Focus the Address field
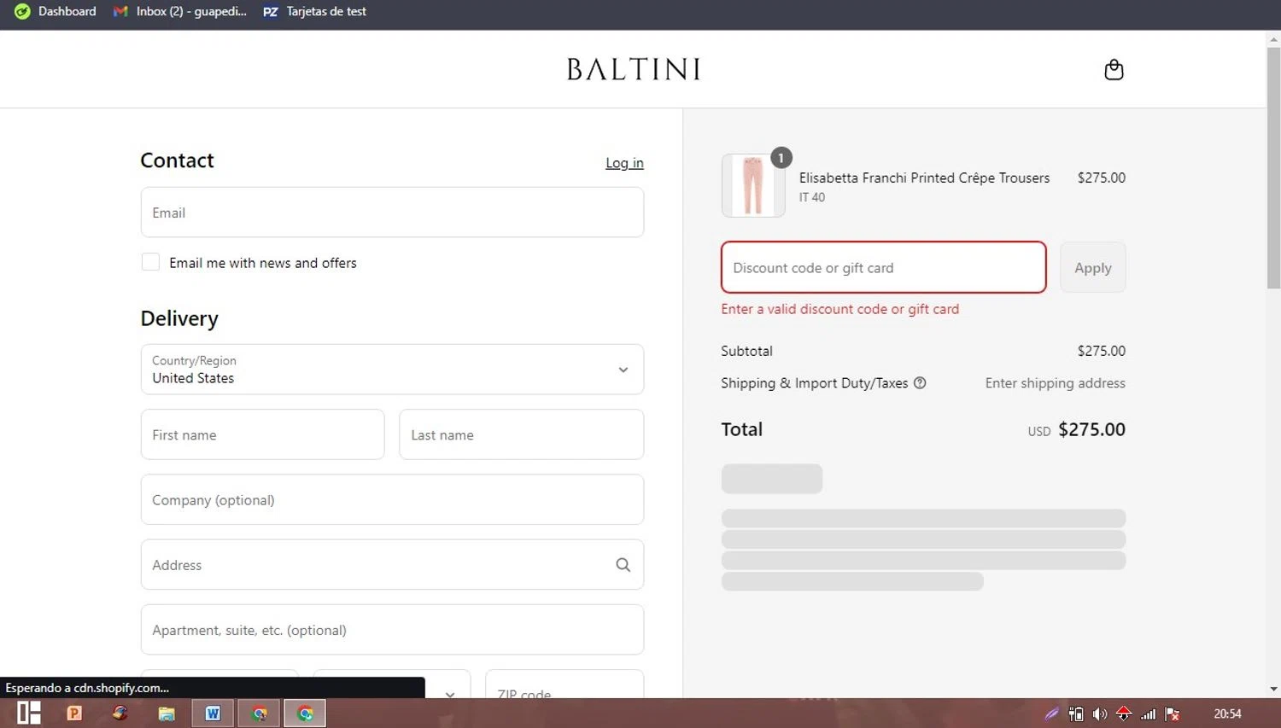 pyautogui.click(x=392, y=564)
